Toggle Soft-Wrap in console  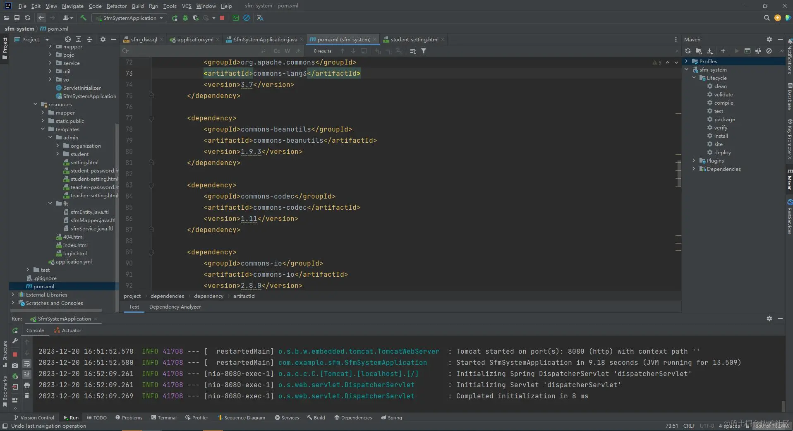(x=27, y=364)
